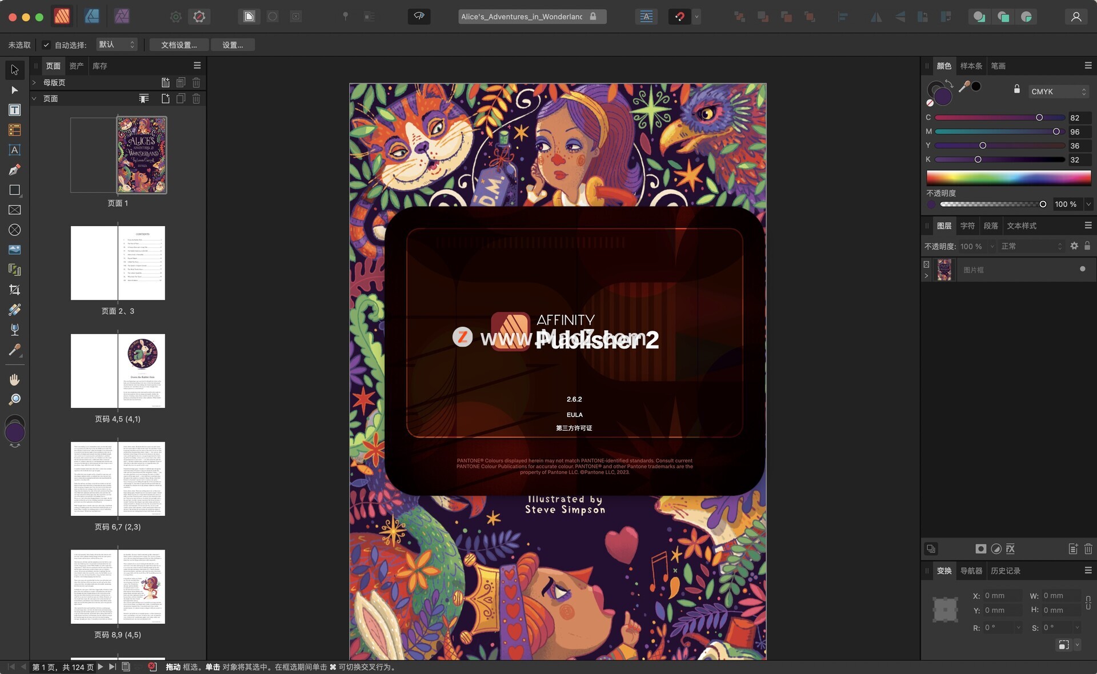Image resolution: width=1097 pixels, height=674 pixels.
Task: Toggle width/height aspect ratio link
Action: (1088, 603)
